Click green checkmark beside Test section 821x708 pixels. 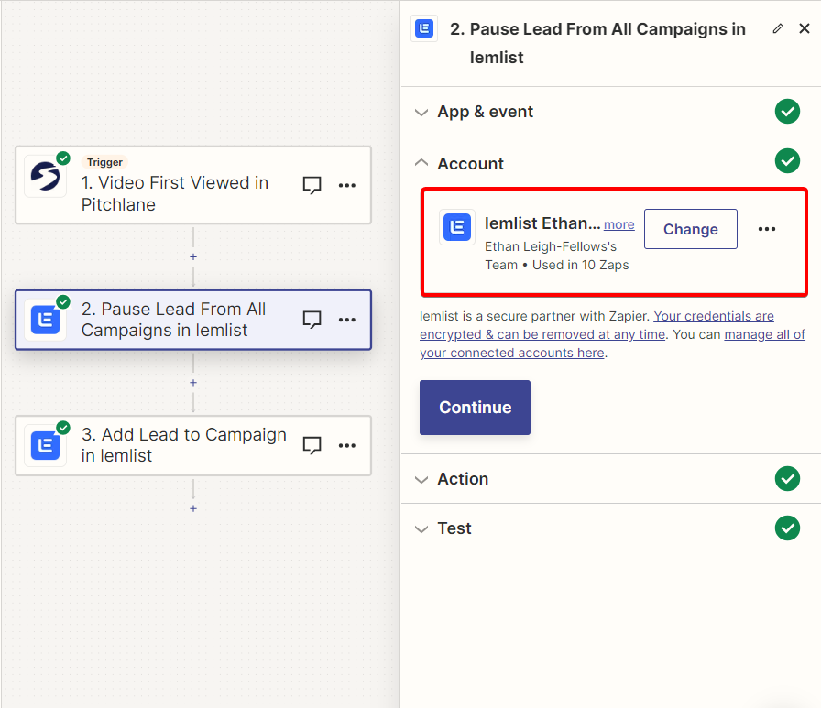tap(787, 528)
